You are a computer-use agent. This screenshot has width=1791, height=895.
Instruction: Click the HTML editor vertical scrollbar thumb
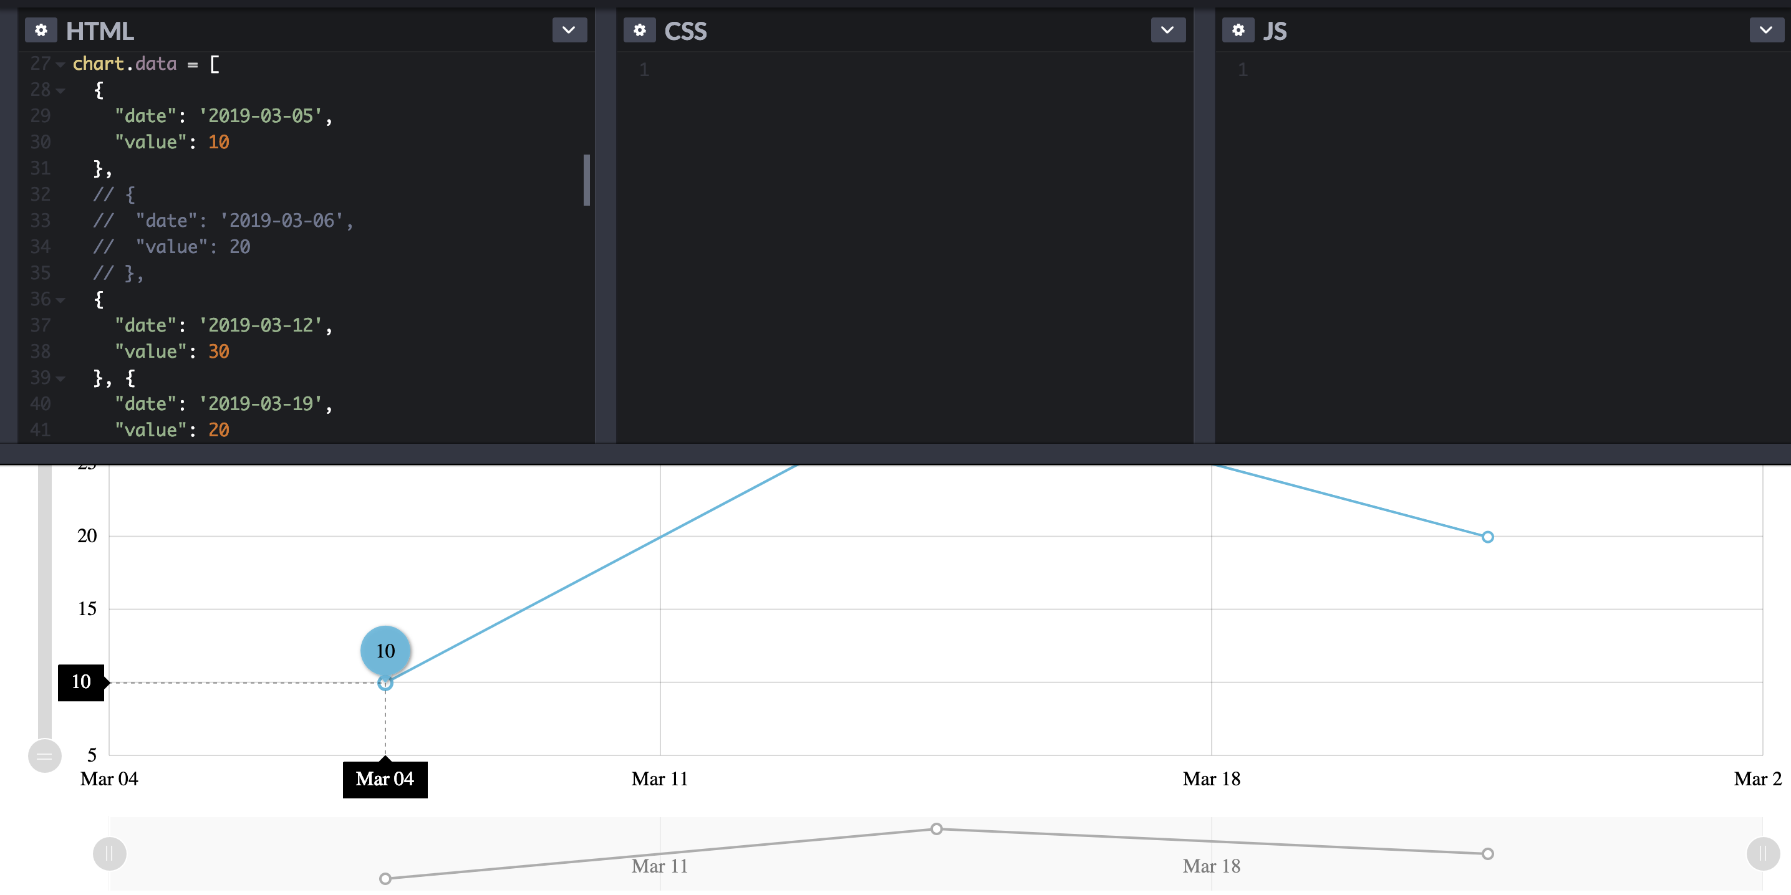pyautogui.click(x=587, y=180)
